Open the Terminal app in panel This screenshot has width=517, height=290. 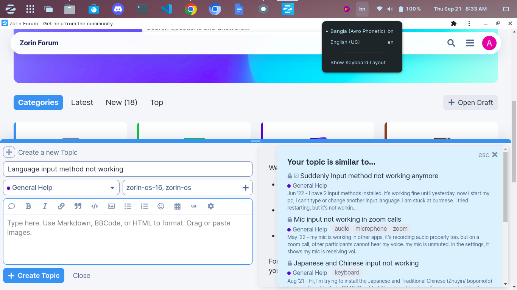tap(142, 9)
